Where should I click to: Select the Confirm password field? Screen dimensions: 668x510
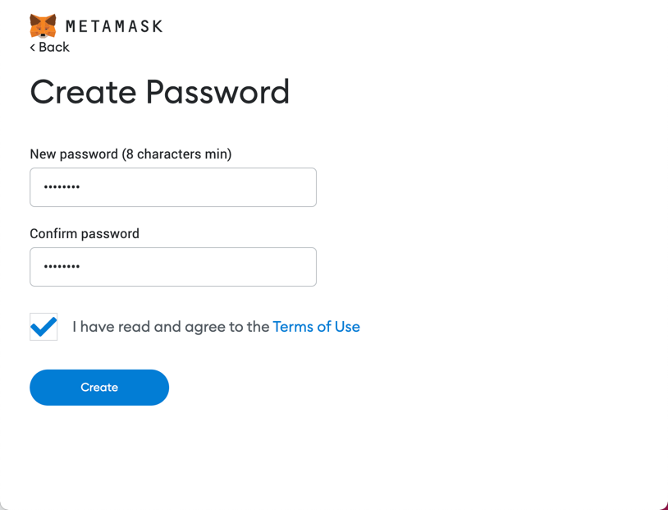pyautogui.click(x=172, y=267)
